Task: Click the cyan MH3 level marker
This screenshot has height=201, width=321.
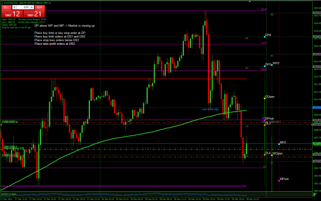Action: (279, 144)
